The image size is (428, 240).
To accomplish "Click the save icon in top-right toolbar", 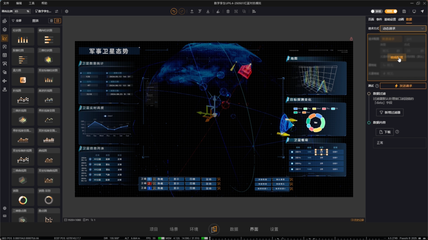I will (404, 11).
